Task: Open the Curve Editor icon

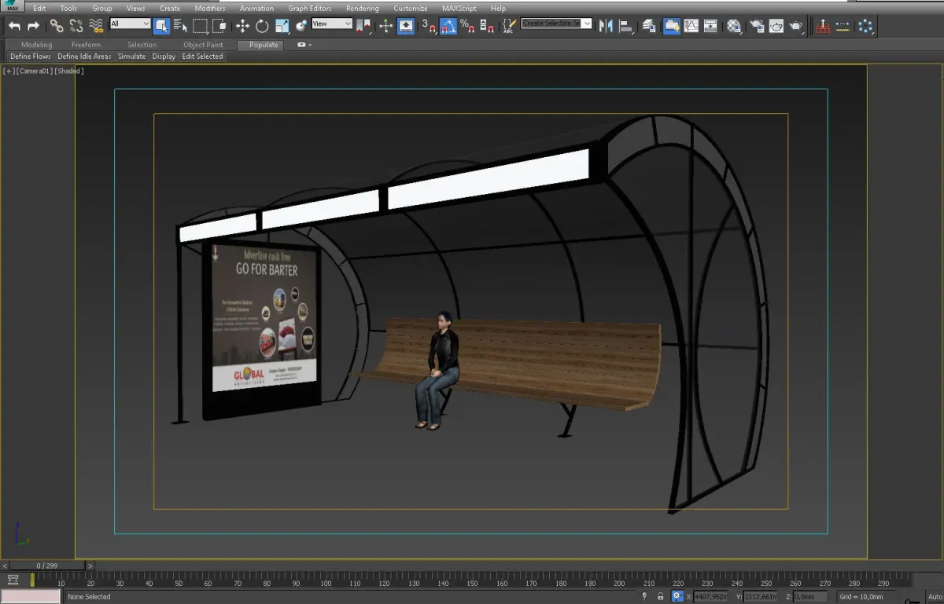Action: tap(691, 26)
